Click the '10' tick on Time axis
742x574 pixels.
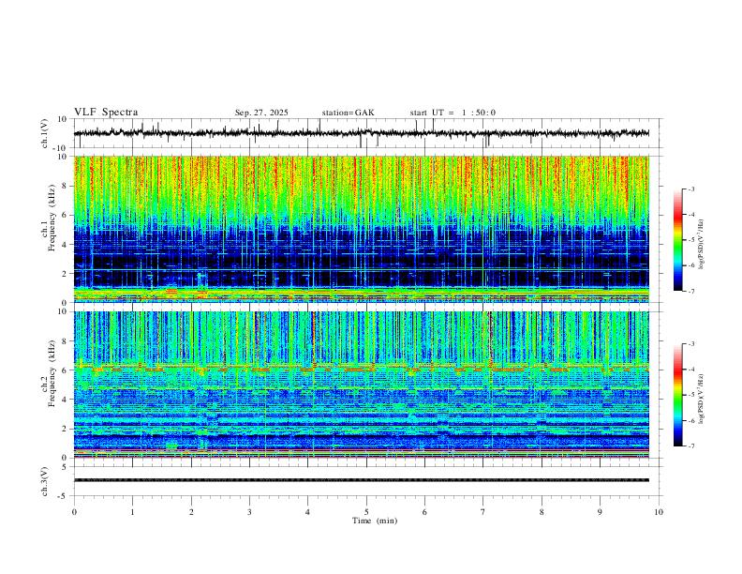(659, 512)
